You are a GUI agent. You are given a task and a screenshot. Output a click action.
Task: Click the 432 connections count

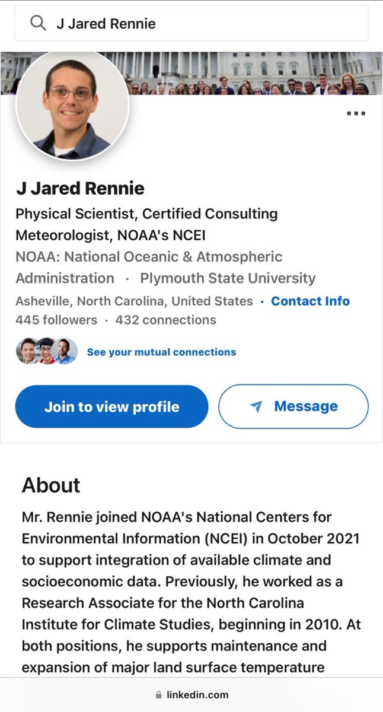pyautogui.click(x=166, y=320)
